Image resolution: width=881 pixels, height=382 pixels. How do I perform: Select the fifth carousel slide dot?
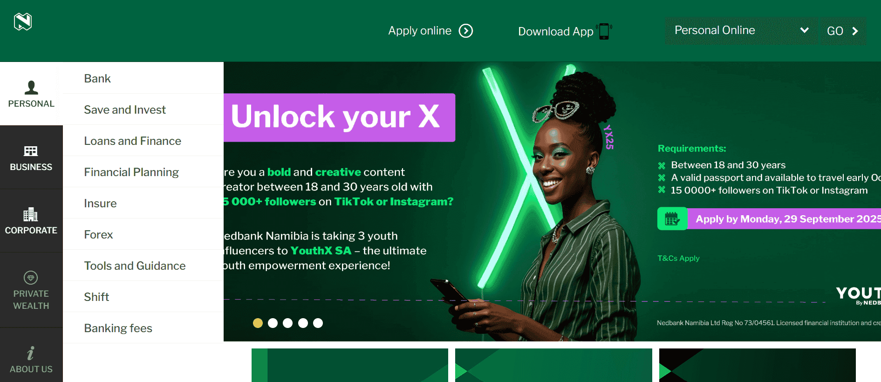tap(318, 323)
